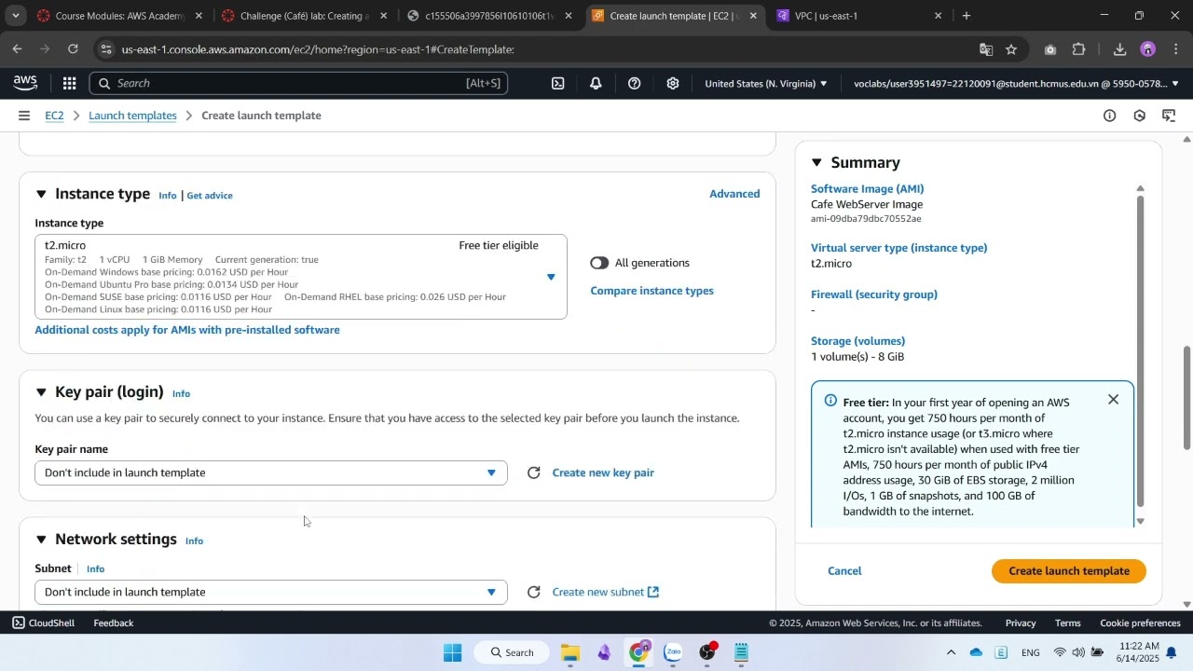Open the Chrome three-dot menu
Viewport: 1193px width, 671px height.
(1175, 49)
